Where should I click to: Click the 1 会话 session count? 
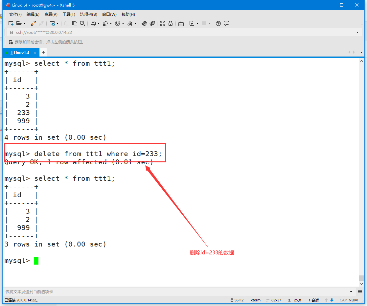point(313,300)
